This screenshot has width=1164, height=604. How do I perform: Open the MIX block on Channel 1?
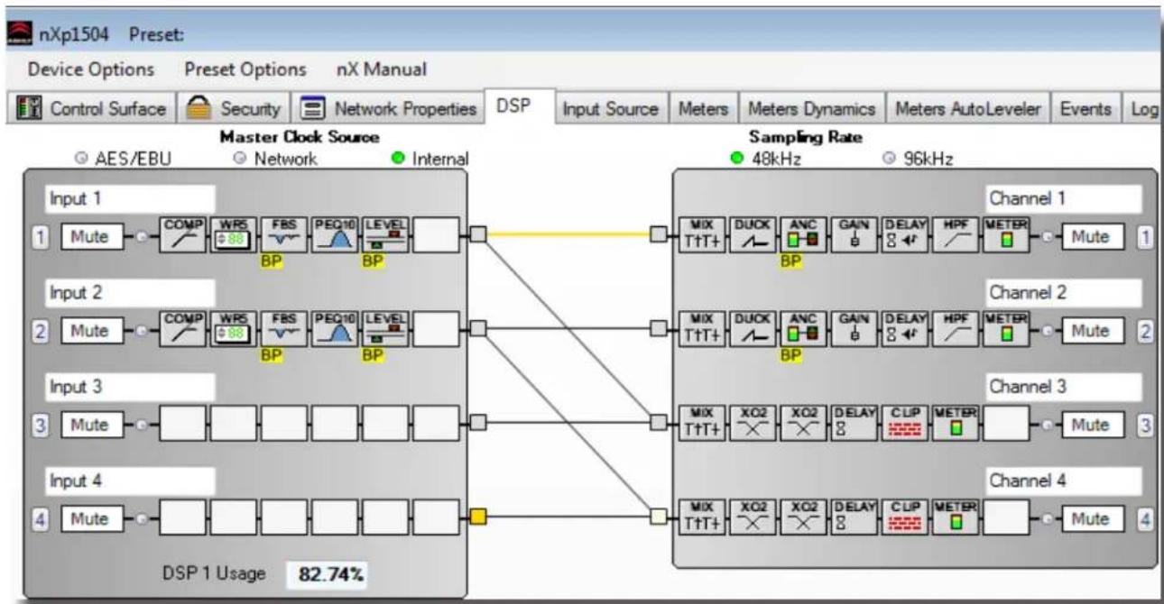[x=702, y=235]
